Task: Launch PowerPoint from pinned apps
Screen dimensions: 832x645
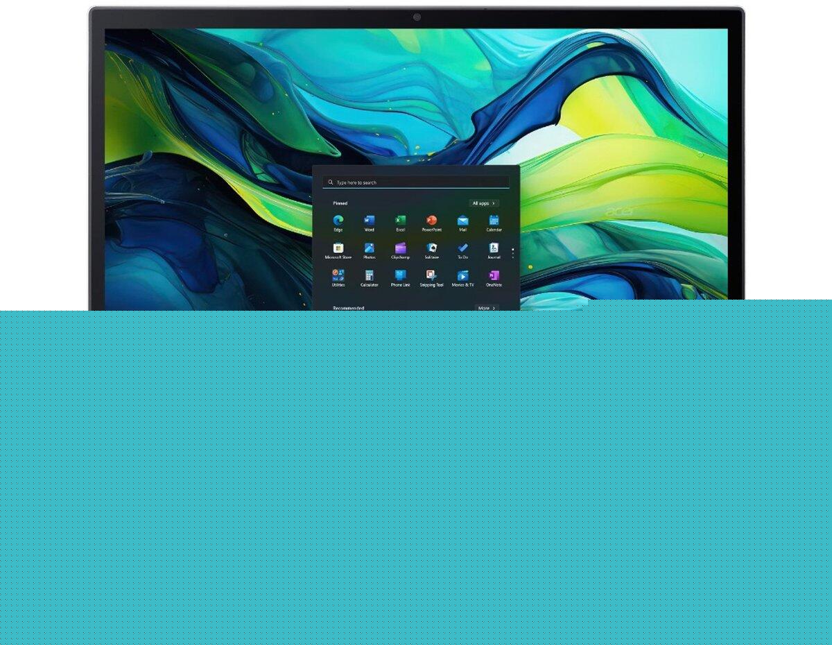Action: 431,221
